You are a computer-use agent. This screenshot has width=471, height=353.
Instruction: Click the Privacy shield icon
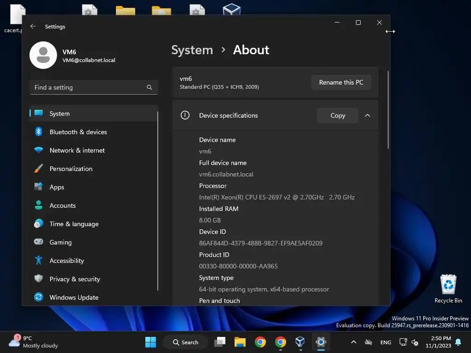click(x=39, y=278)
